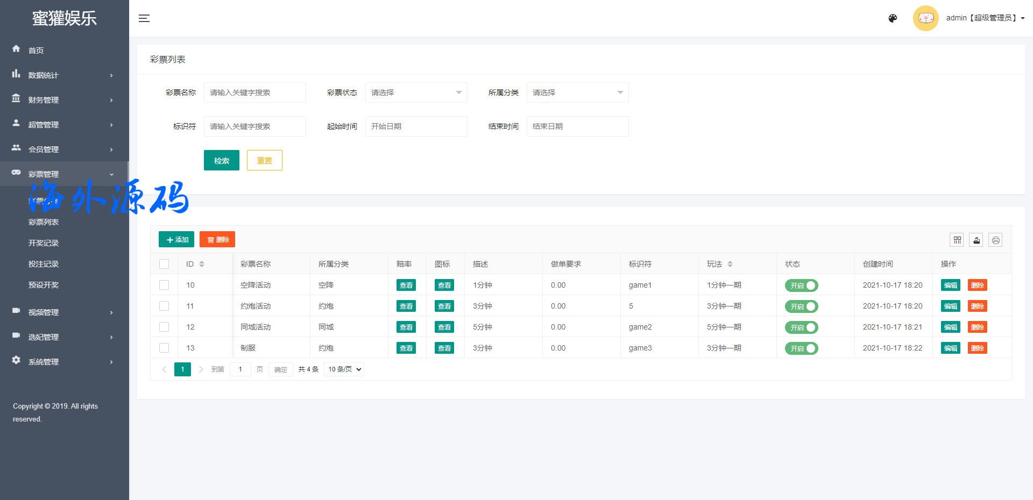Change the 10 条/页 page size selector
The width and height of the screenshot is (1033, 500).
click(344, 369)
